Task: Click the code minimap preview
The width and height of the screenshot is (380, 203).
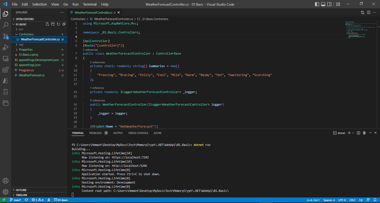Action: [360, 30]
